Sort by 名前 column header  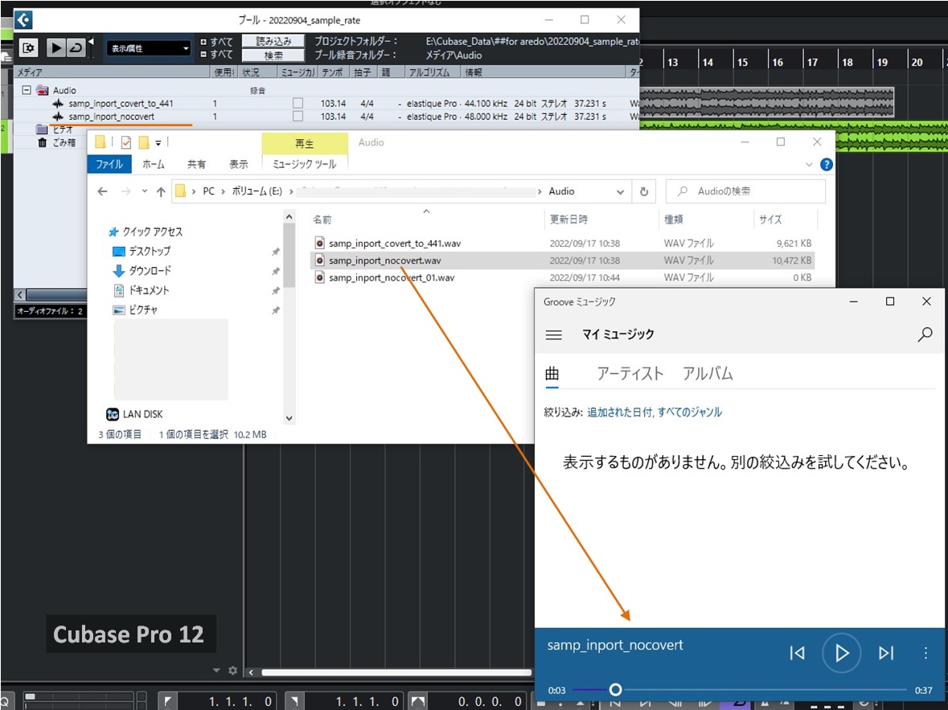[425, 220]
